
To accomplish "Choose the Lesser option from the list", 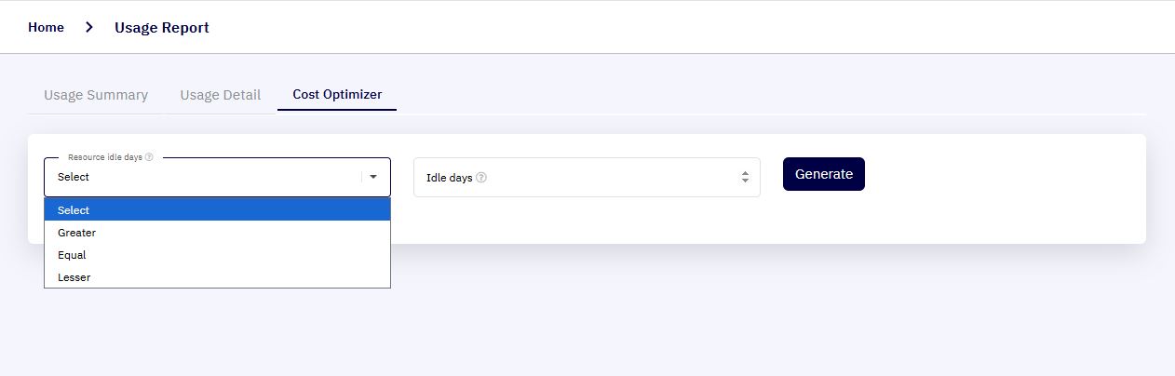I will 217,277.
